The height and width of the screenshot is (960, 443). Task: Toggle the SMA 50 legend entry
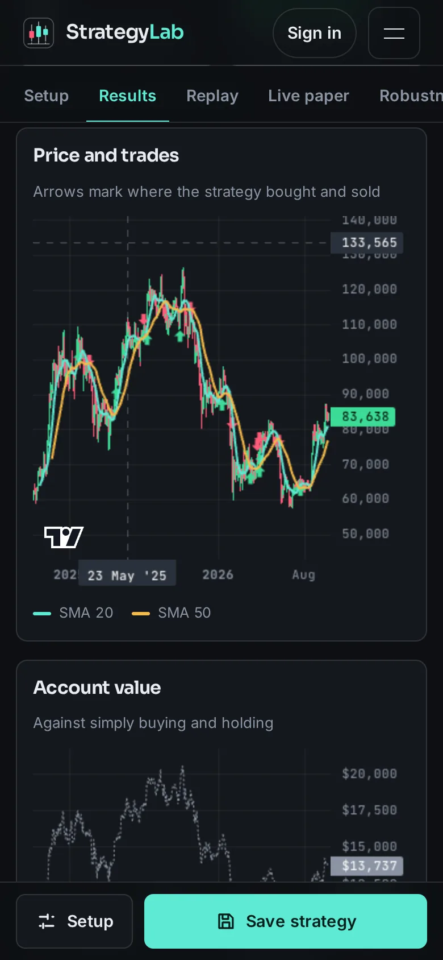(171, 613)
